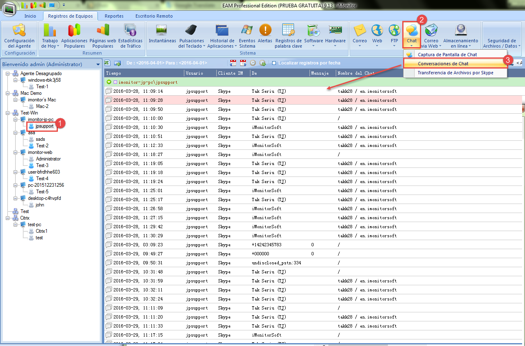Click the blue screen icon in quick access bar
The height and width of the screenshot is (346, 525).
52,5
